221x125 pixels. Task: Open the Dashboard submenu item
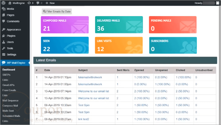(9, 70)
